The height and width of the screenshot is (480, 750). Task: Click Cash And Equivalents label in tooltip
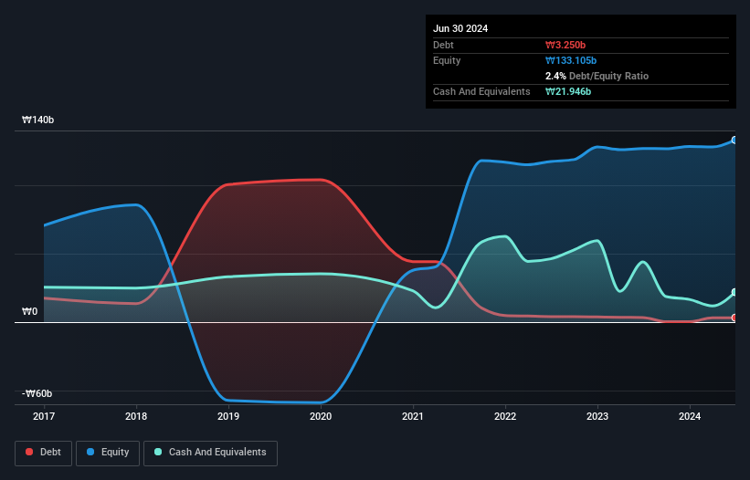(x=481, y=91)
